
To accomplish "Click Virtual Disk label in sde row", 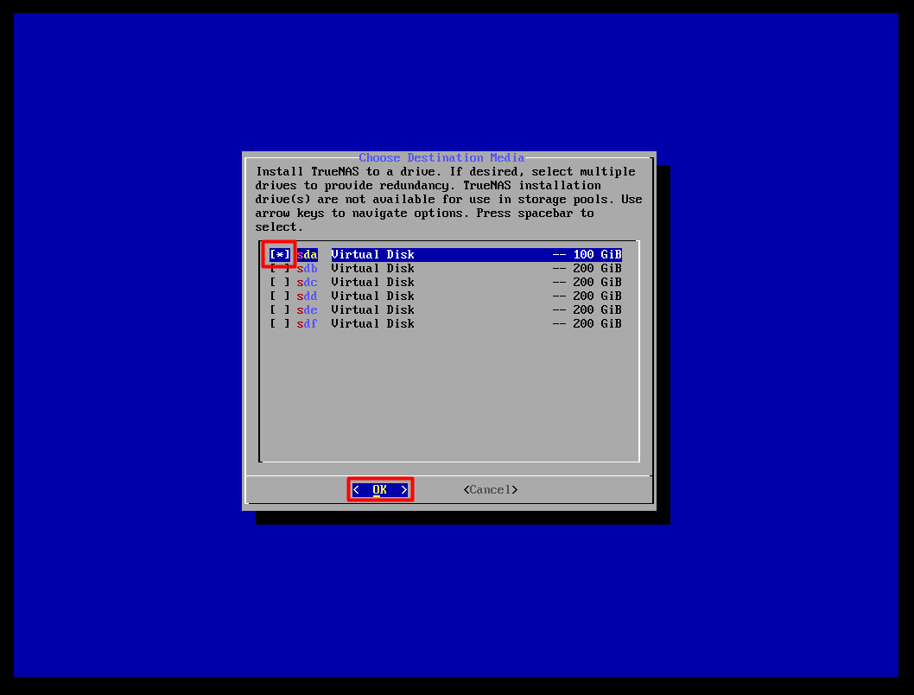I will coord(372,309).
